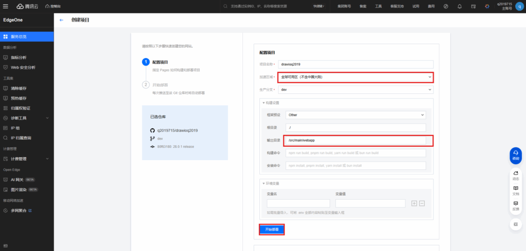Open the 框架预设 Other dropdown

[x=355, y=115]
